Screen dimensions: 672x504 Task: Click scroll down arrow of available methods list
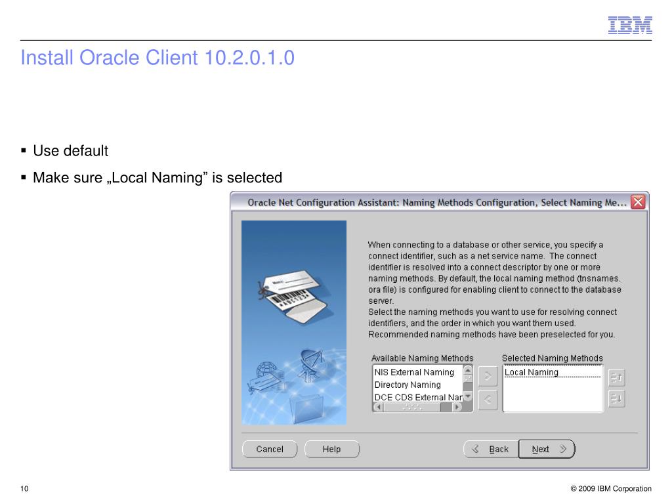(x=468, y=396)
